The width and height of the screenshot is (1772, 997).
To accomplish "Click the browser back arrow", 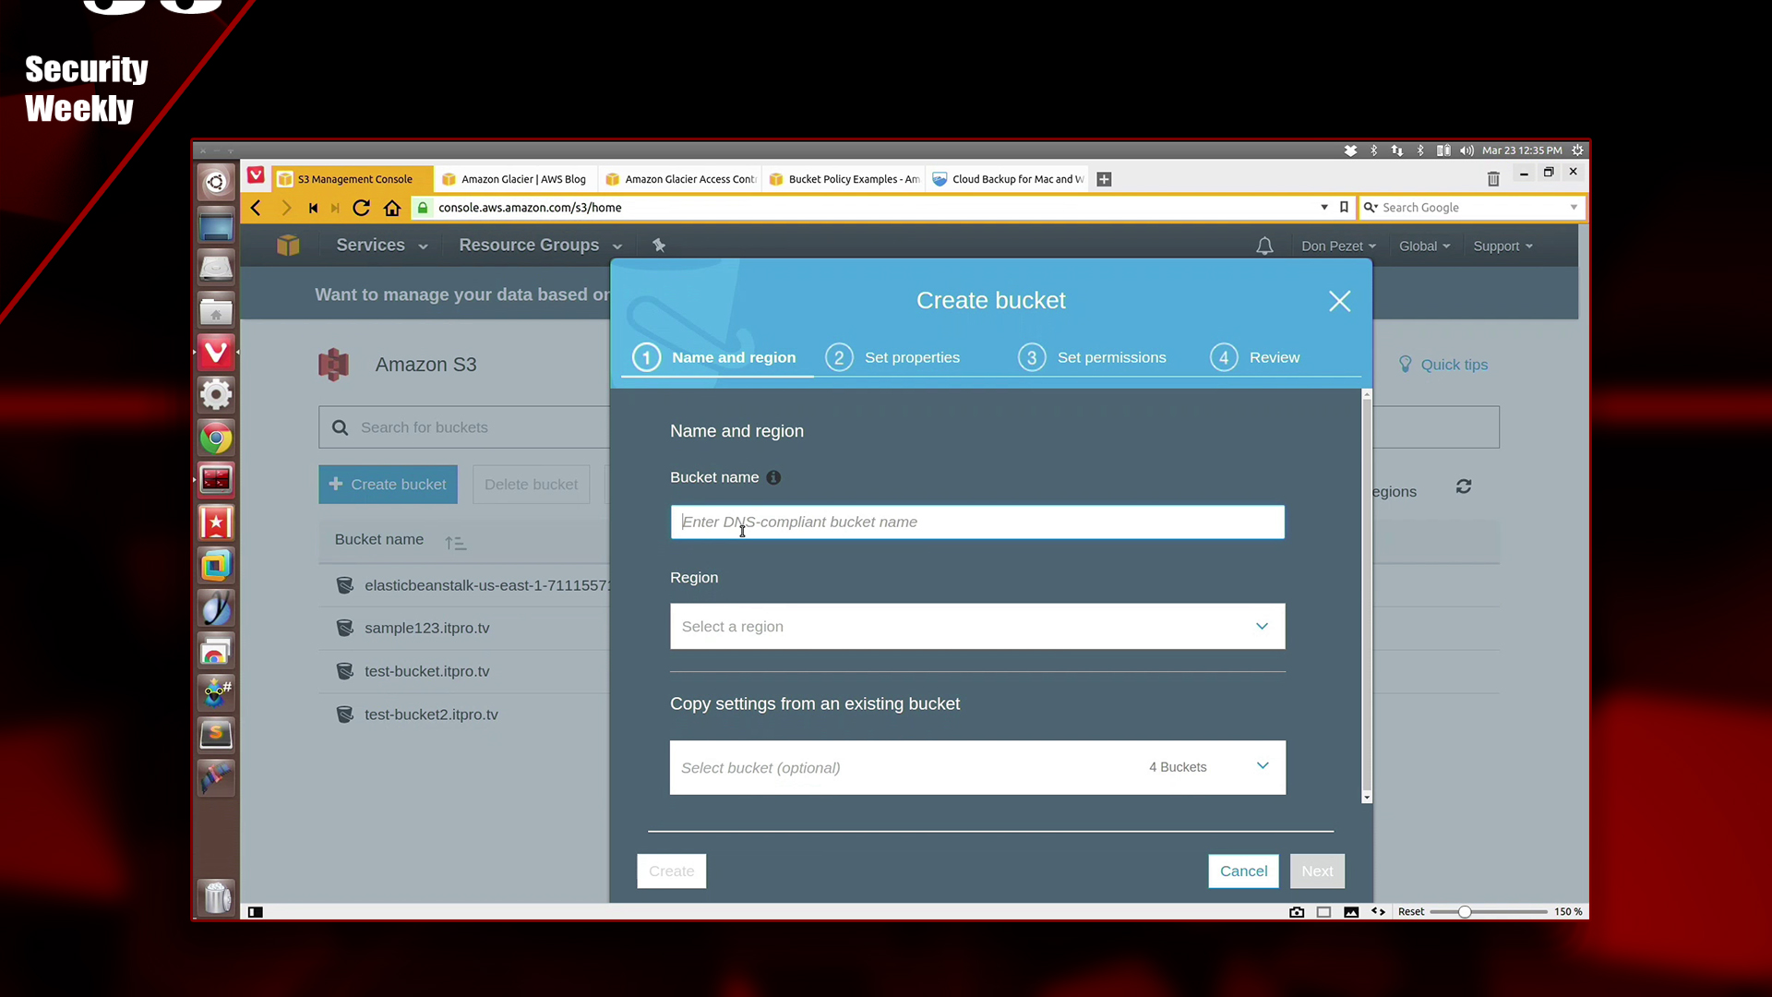I will tap(256, 208).
